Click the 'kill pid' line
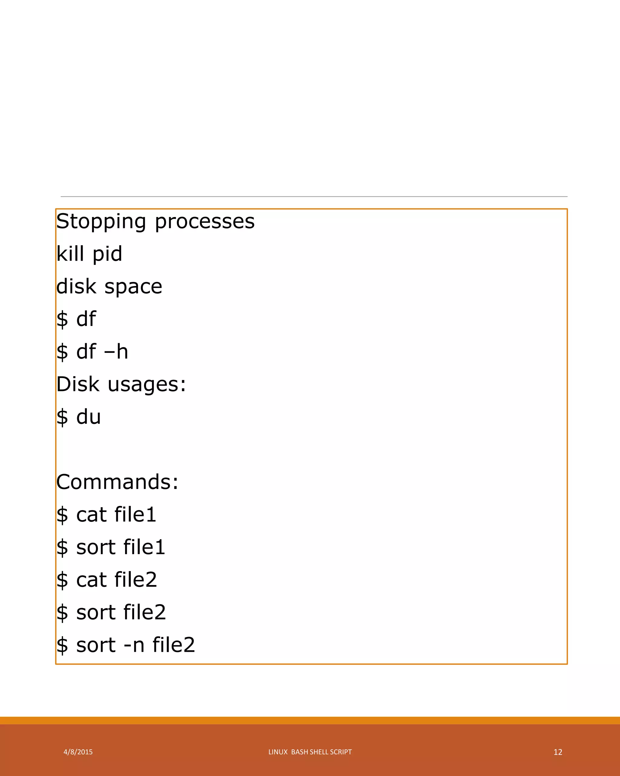Image resolution: width=620 pixels, height=776 pixels. point(89,254)
